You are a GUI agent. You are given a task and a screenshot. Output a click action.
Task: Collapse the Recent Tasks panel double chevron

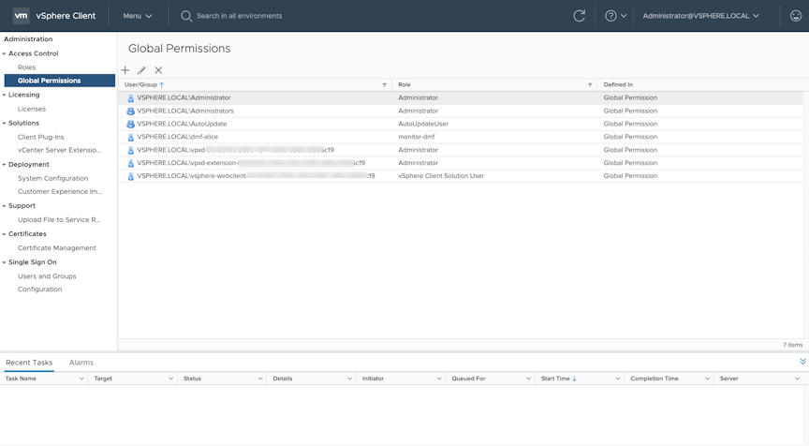(802, 362)
